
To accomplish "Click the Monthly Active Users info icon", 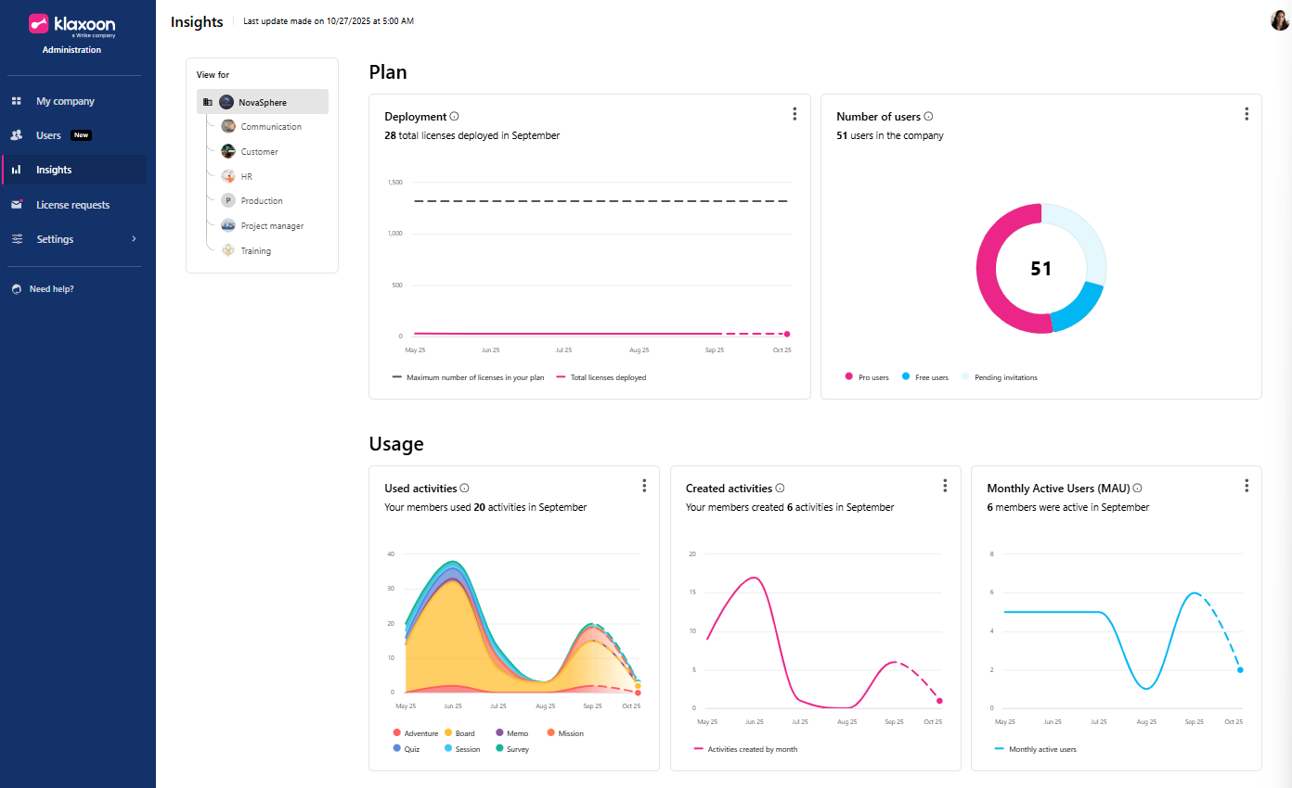I will pos(1137,489).
